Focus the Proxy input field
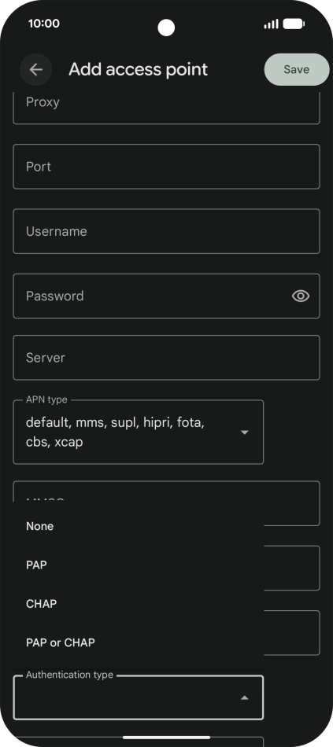Image resolution: width=333 pixels, height=747 pixels. tap(167, 108)
